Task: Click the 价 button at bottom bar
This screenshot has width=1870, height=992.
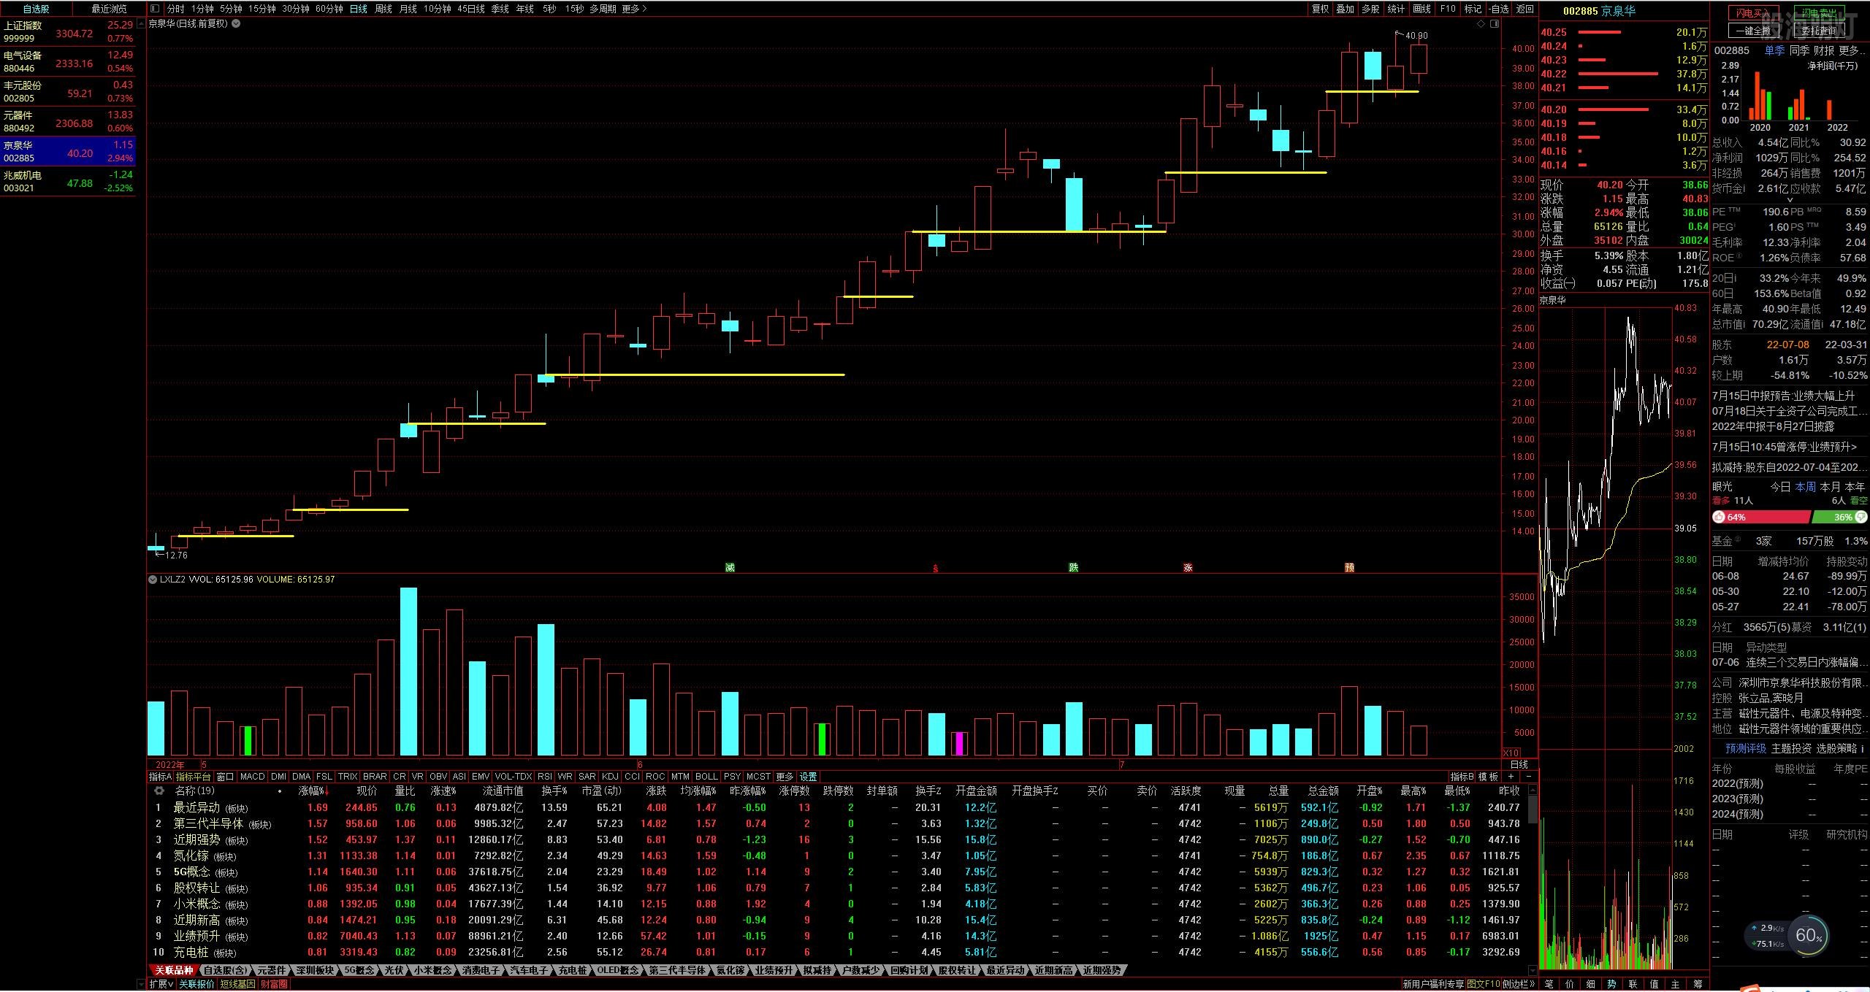Action: [x=1570, y=984]
